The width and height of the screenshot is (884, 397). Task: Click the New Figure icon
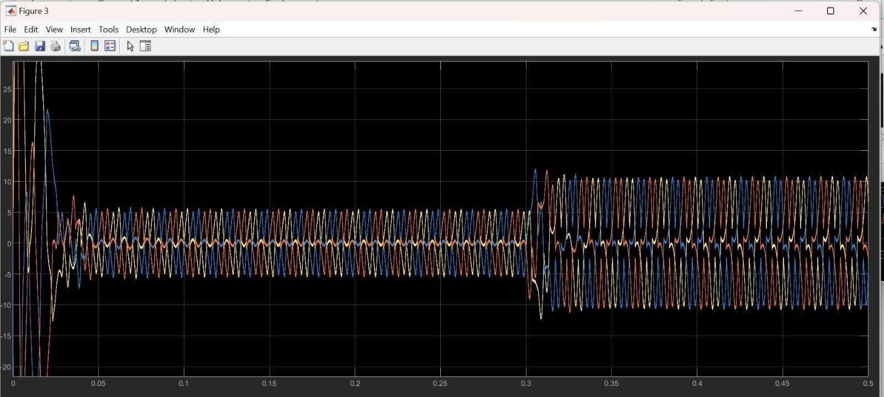pyautogui.click(x=8, y=46)
